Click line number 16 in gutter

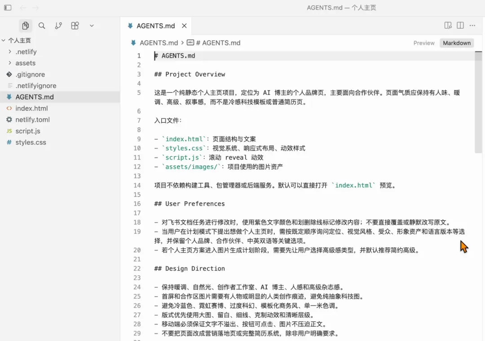click(x=137, y=204)
